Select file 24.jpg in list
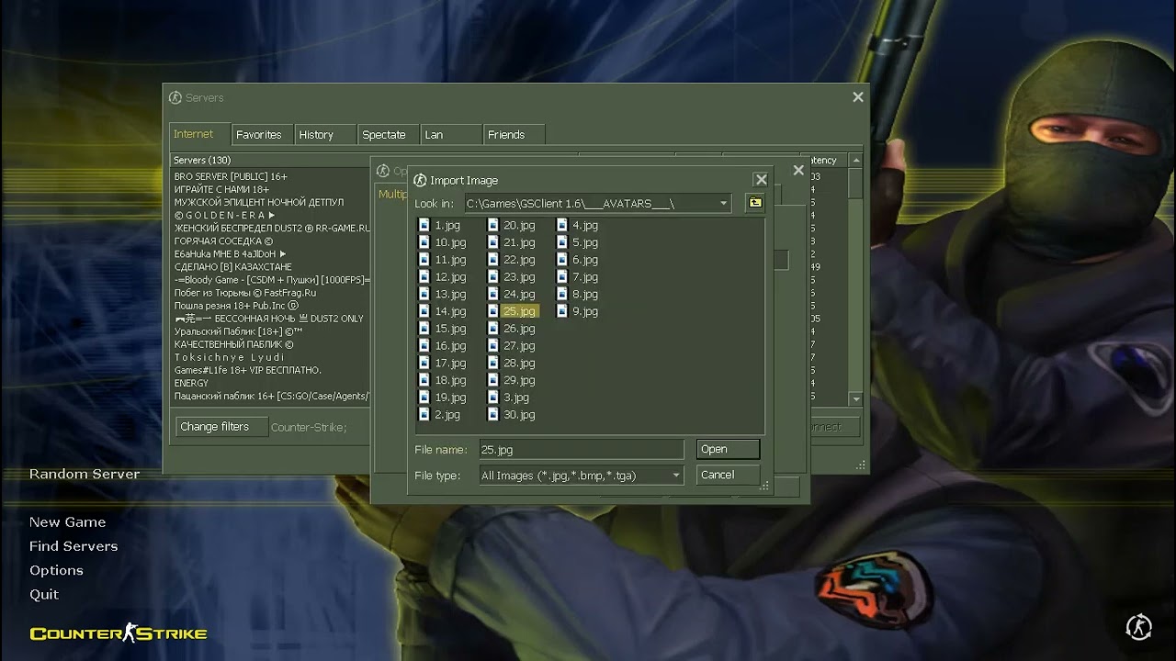Image resolution: width=1176 pixels, height=661 pixels. [x=519, y=295]
